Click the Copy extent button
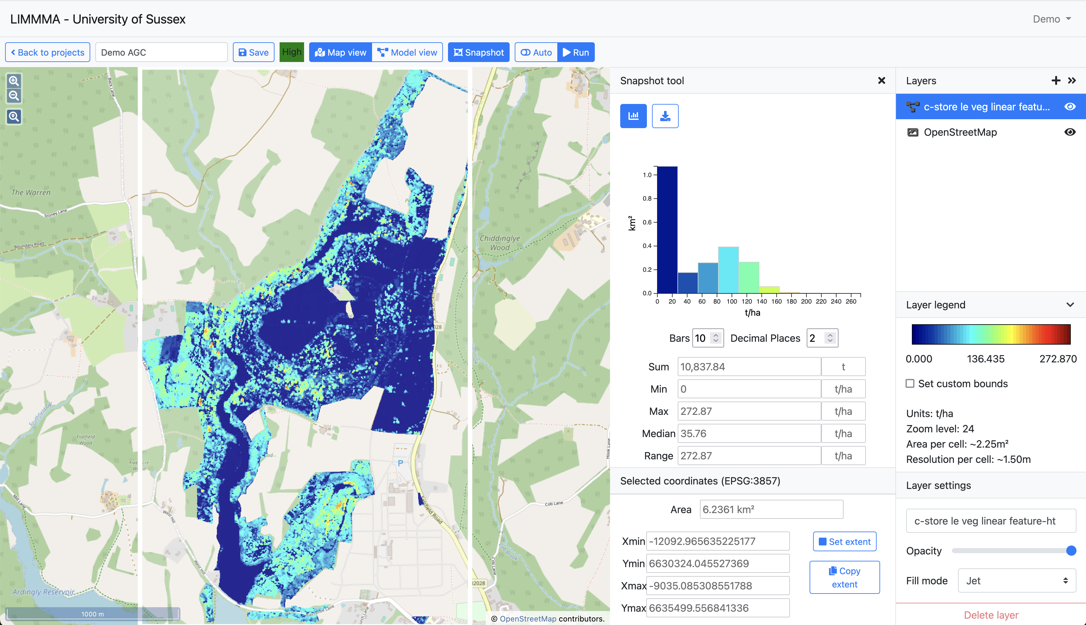This screenshot has width=1086, height=625. point(844,577)
